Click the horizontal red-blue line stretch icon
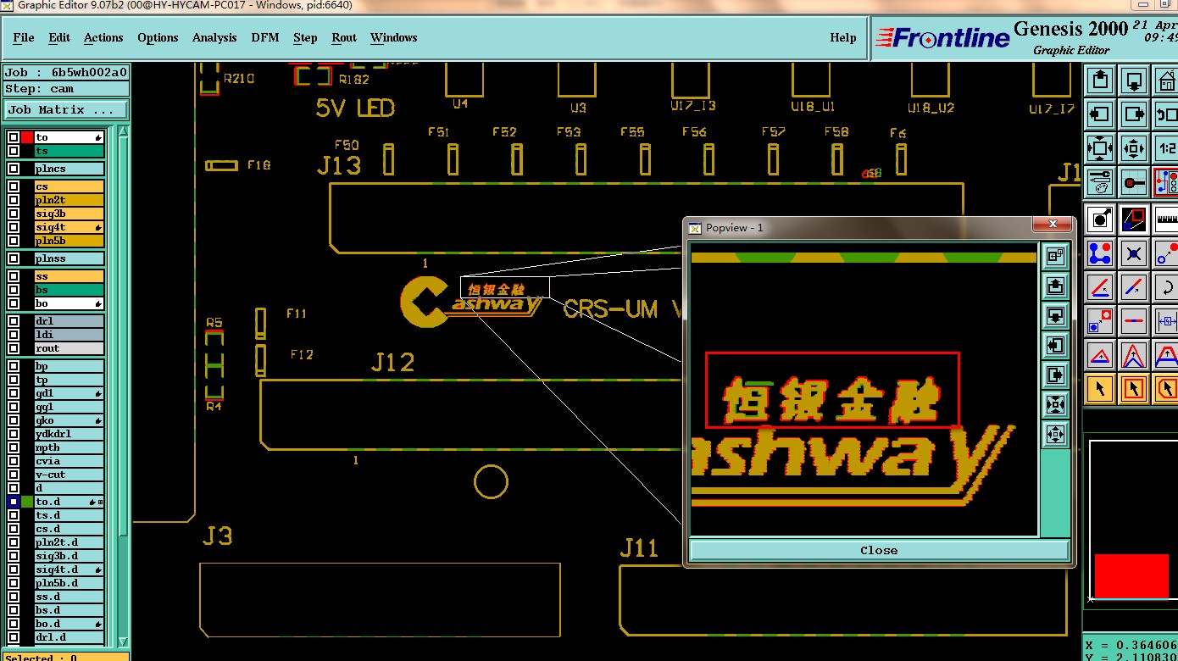Image resolution: width=1178 pixels, height=661 pixels. 1134,321
